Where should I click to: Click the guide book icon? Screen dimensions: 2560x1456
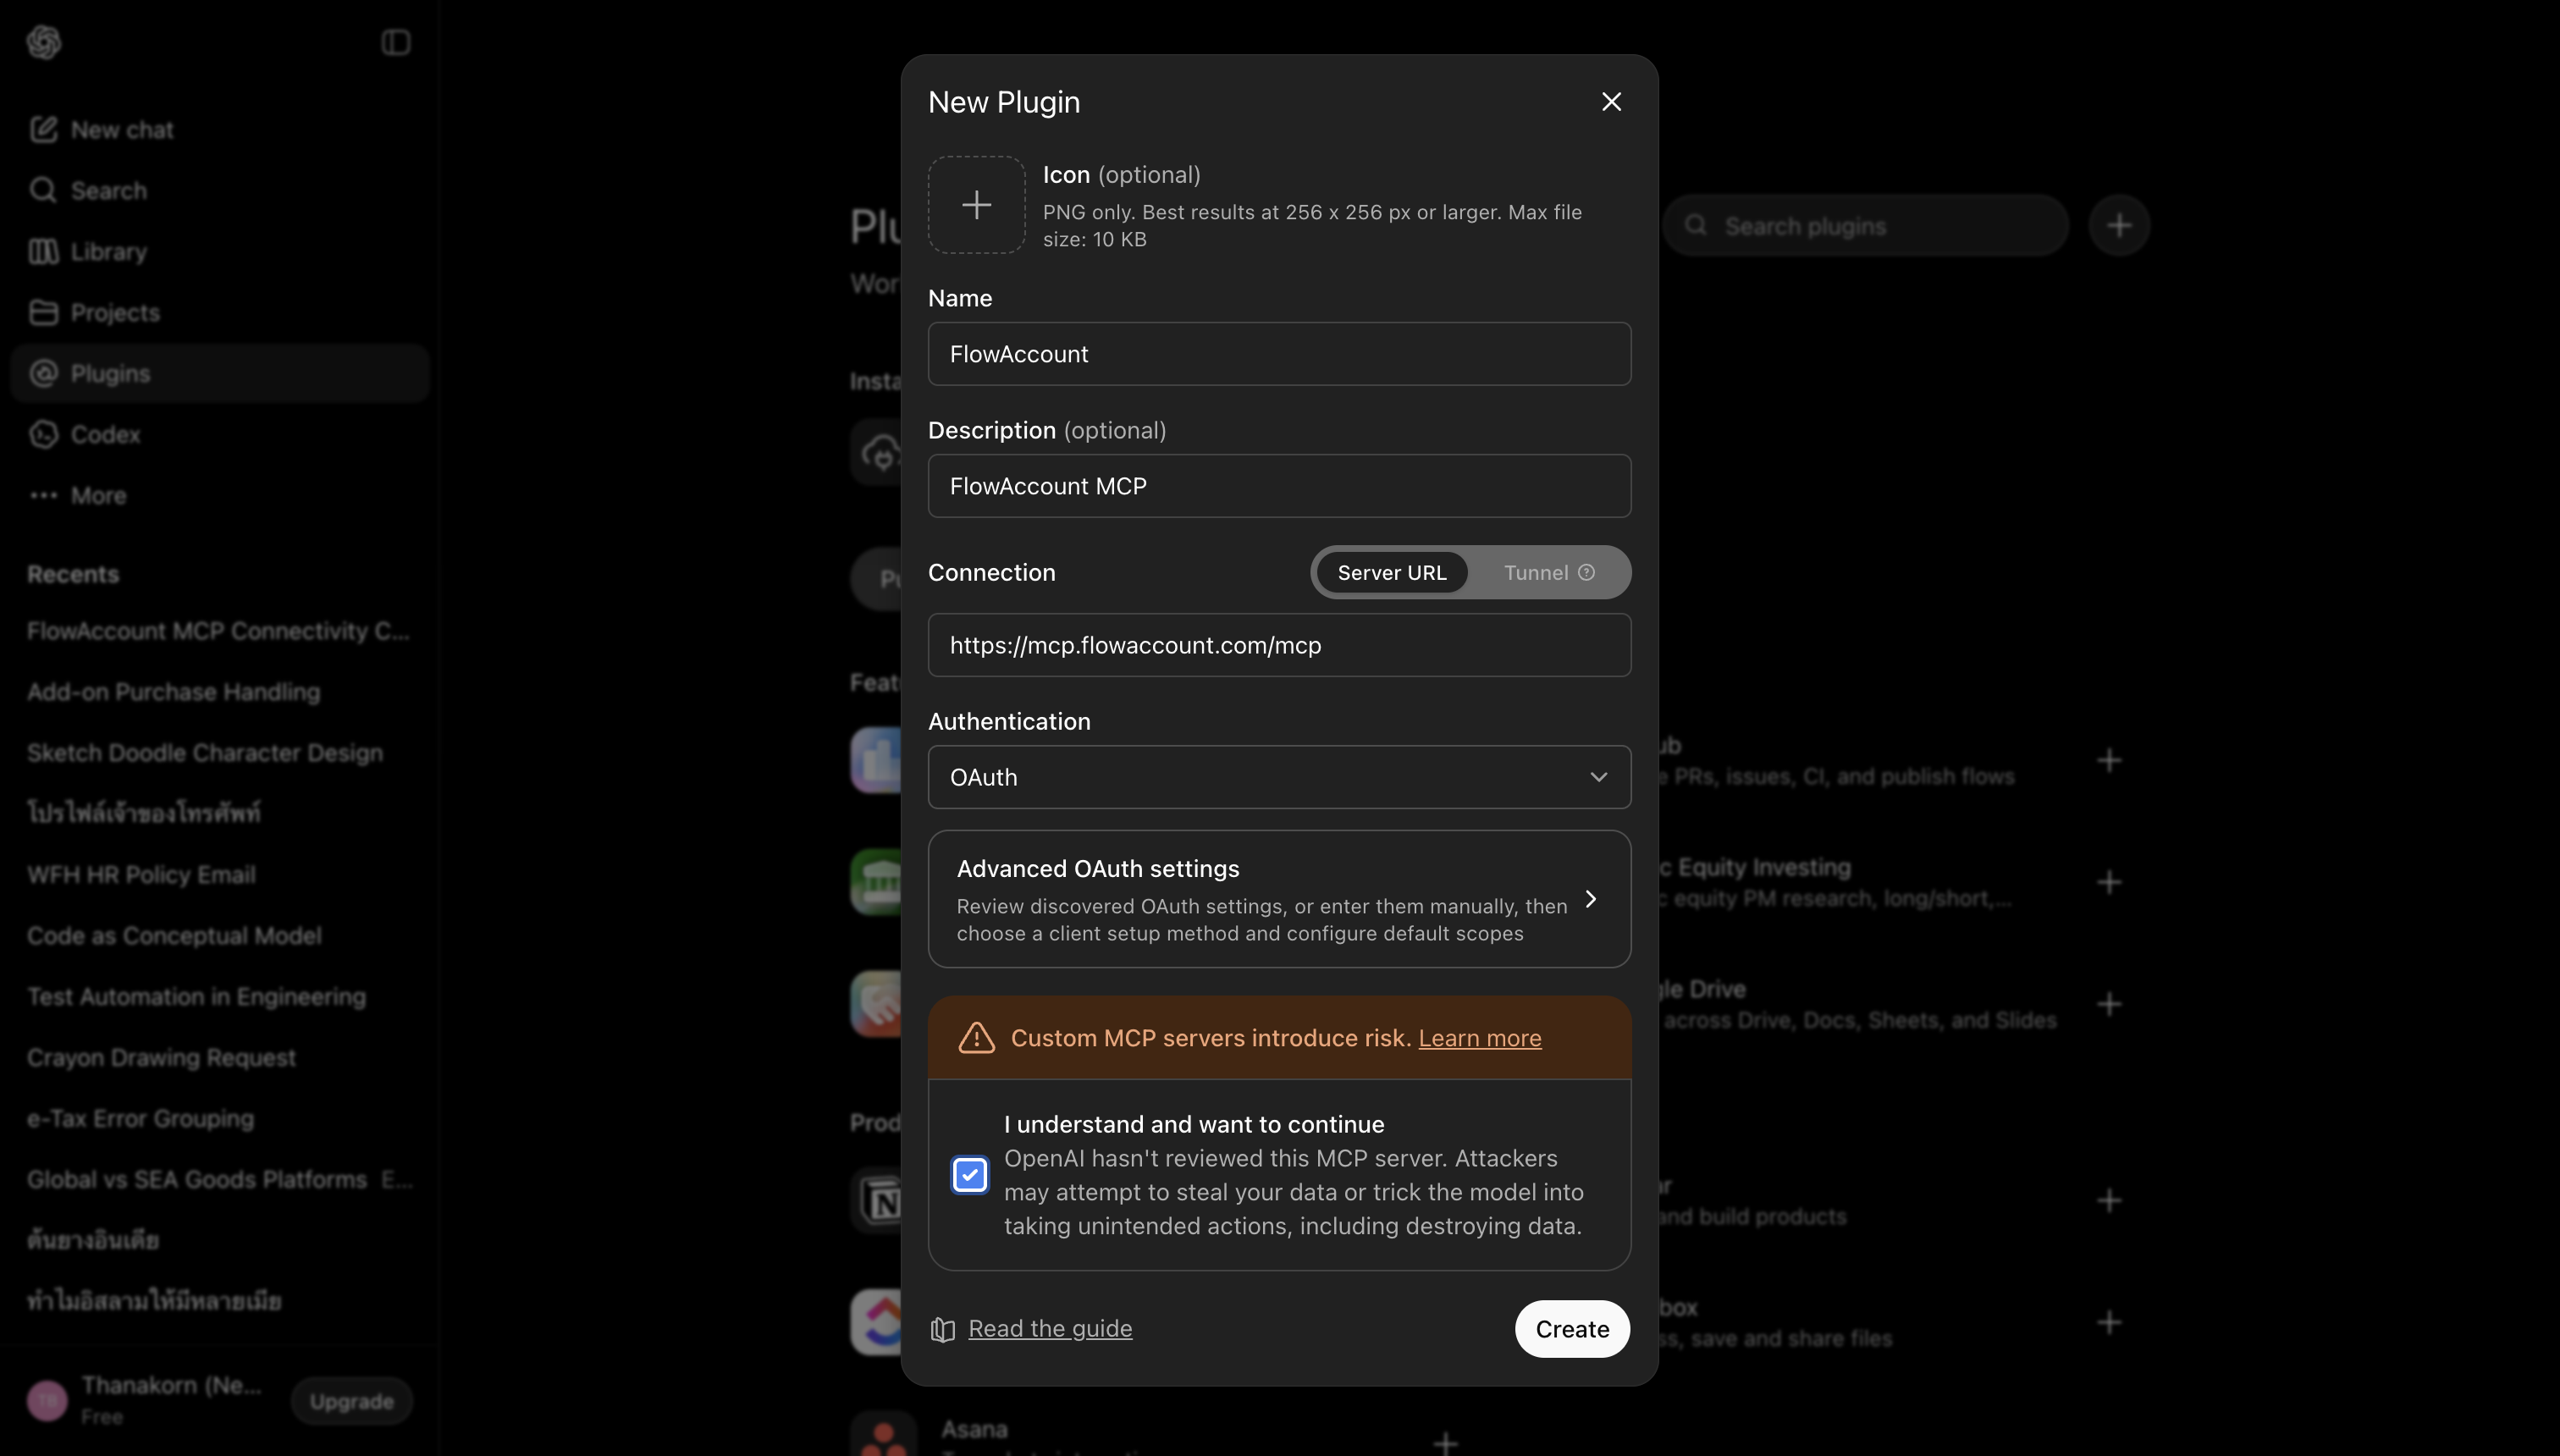coord(942,1329)
